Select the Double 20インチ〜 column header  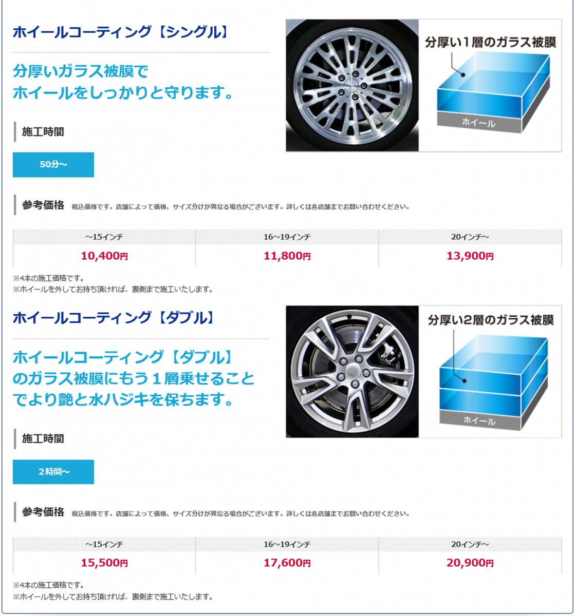pyautogui.click(x=470, y=544)
